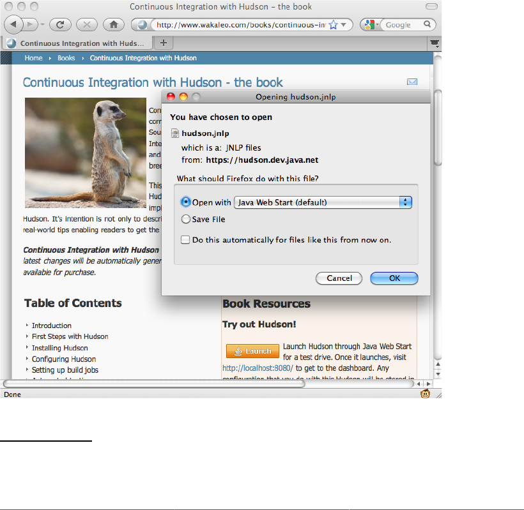Click the browser Back arrow button
The image size is (524, 510).
(13, 24)
